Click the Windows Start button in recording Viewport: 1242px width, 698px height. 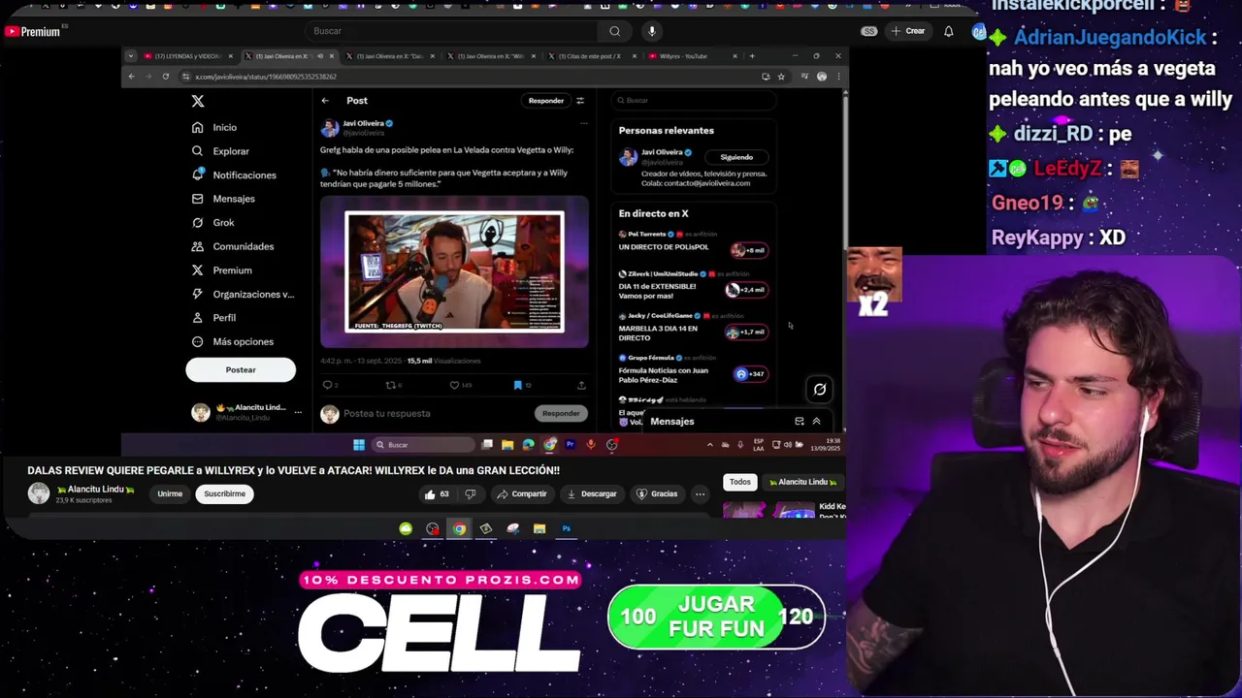coord(359,445)
